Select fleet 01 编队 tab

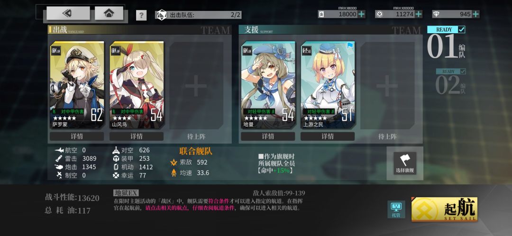[446, 43]
